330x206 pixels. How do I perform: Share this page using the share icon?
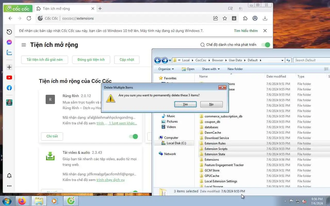[216, 18]
